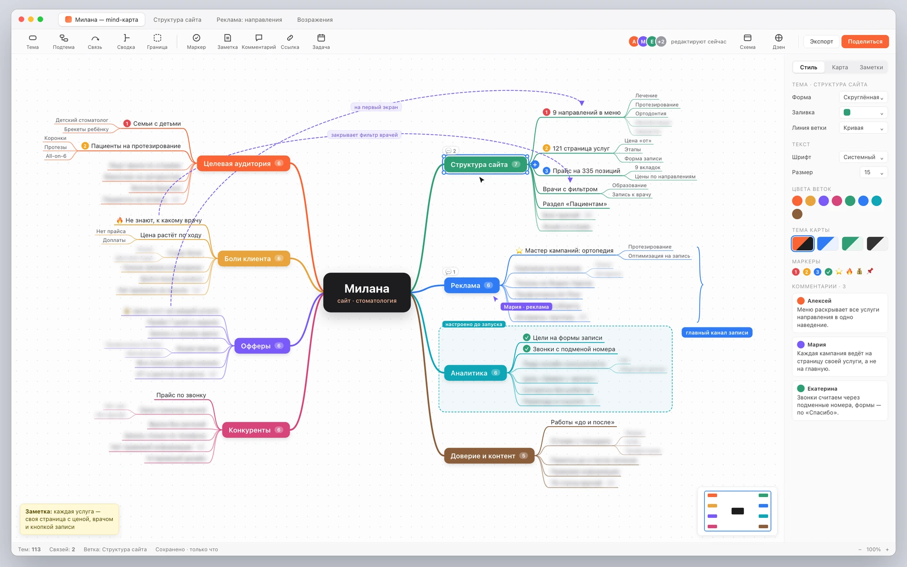
Task: Open the Схема outline view
Action: [747, 42]
